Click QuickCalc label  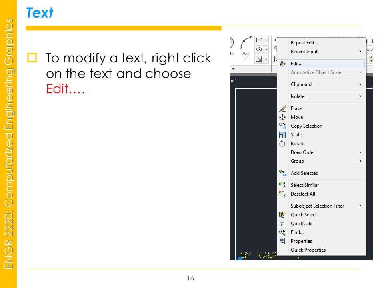302,224
